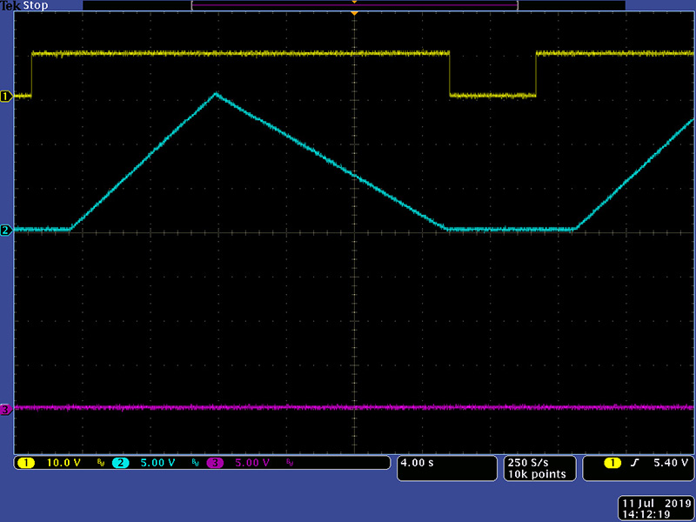This screenshot has width=696, height=522.
Task: Click the record view bar at top
Action: [354, 5]
